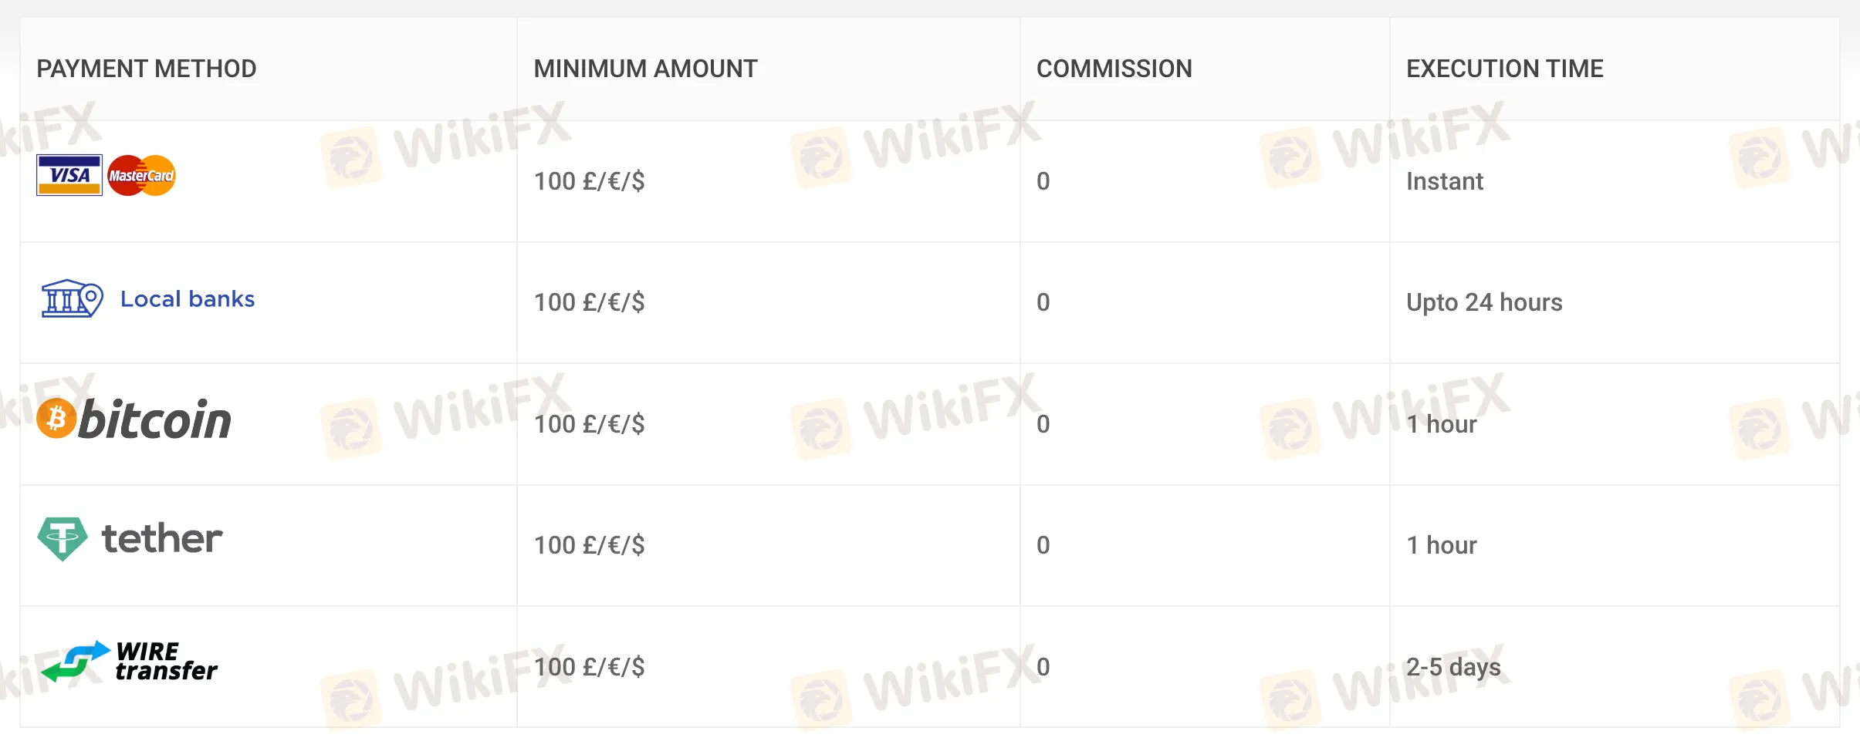Select the 2-5 days execution cell
1860x748 pixels.
tap(1452, 666)
